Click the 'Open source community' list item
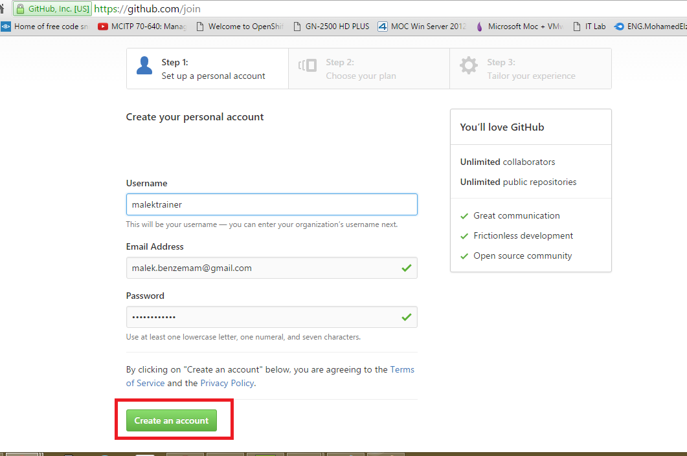The height and width of the screenshot is (456, 687). click(x=516, y=256)
